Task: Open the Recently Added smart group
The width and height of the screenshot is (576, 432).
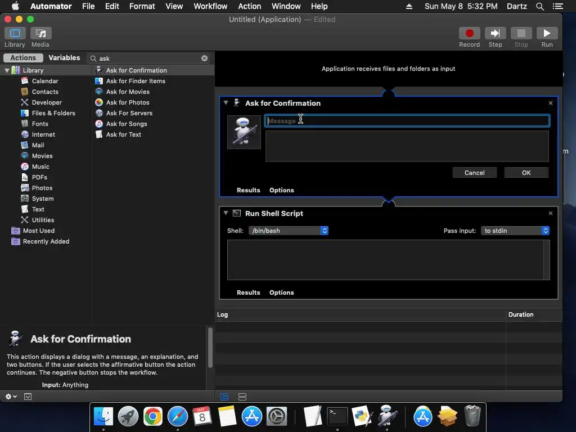Action: (x=46, y=241)
